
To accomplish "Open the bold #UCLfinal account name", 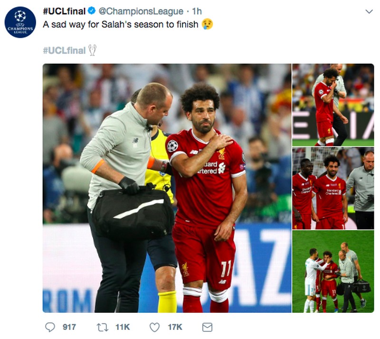I will pyautogui.click(x=64, y=11).
